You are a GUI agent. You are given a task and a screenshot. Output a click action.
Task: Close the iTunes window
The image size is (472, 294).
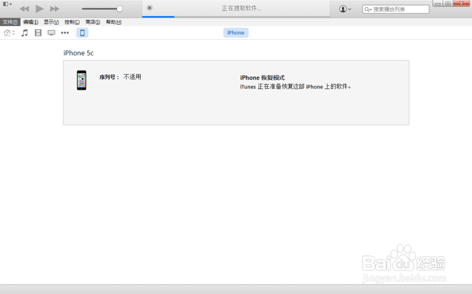click(x=462, y=3)
